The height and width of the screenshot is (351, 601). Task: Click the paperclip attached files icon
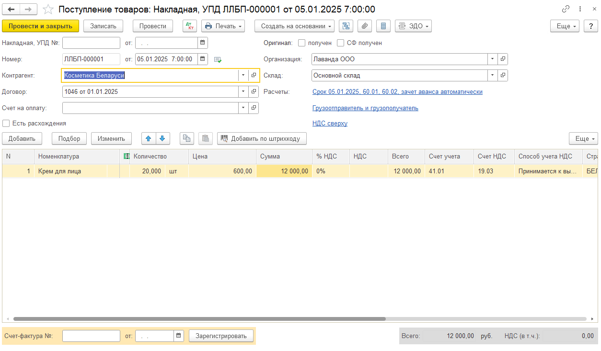364,26
